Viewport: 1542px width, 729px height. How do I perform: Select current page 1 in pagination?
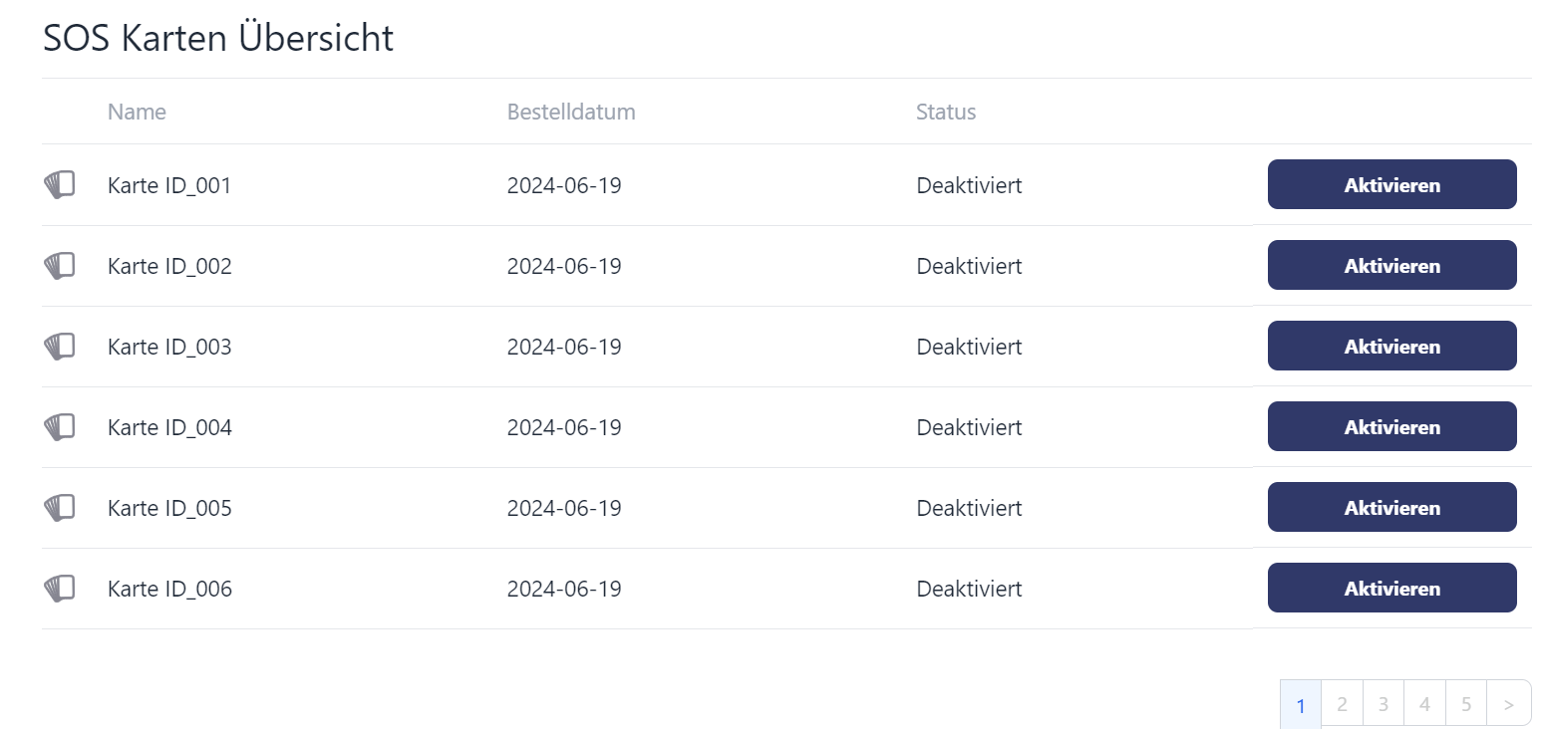click(x=1301, y=705)
